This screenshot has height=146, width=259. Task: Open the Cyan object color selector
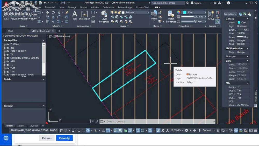[x=194, y=12]
